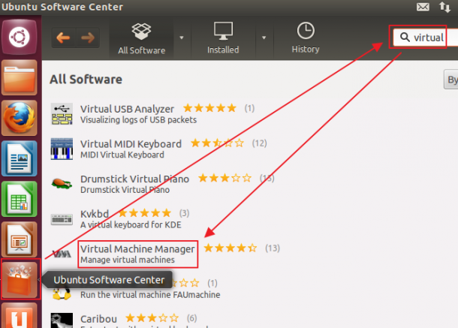Open Ubuntu Dash home launcher icon

19,37
